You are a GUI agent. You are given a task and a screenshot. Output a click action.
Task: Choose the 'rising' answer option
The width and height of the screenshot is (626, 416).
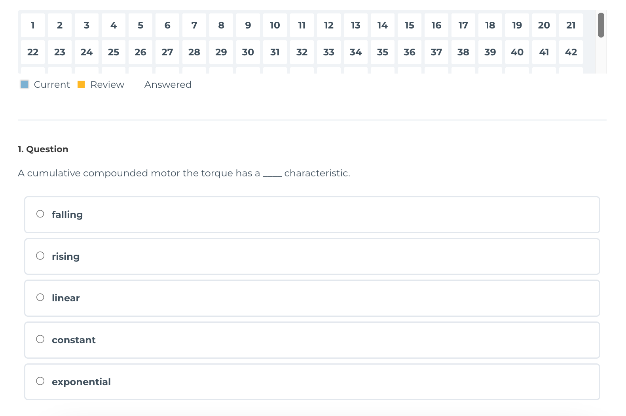click(40, 256)
